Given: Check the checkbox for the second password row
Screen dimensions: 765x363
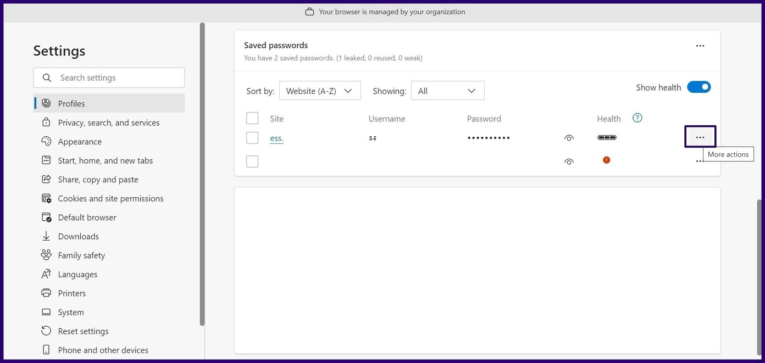Looking at the screenshot, I should click(x=252, y=161).
